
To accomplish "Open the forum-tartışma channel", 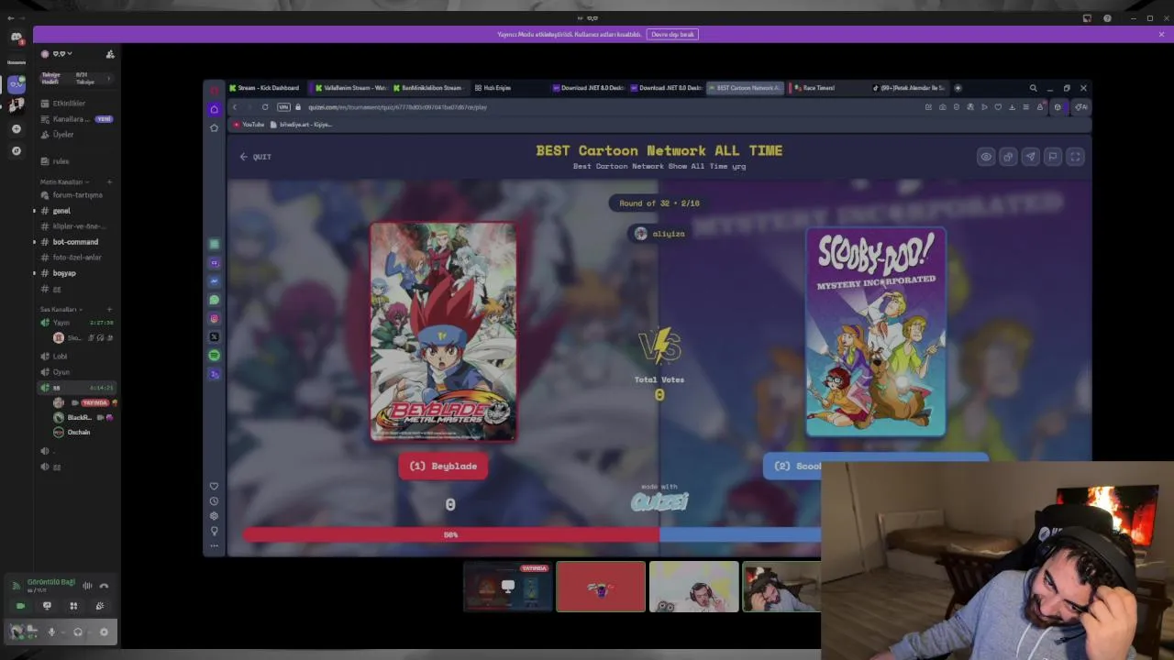I will click(x=76, y=195).
